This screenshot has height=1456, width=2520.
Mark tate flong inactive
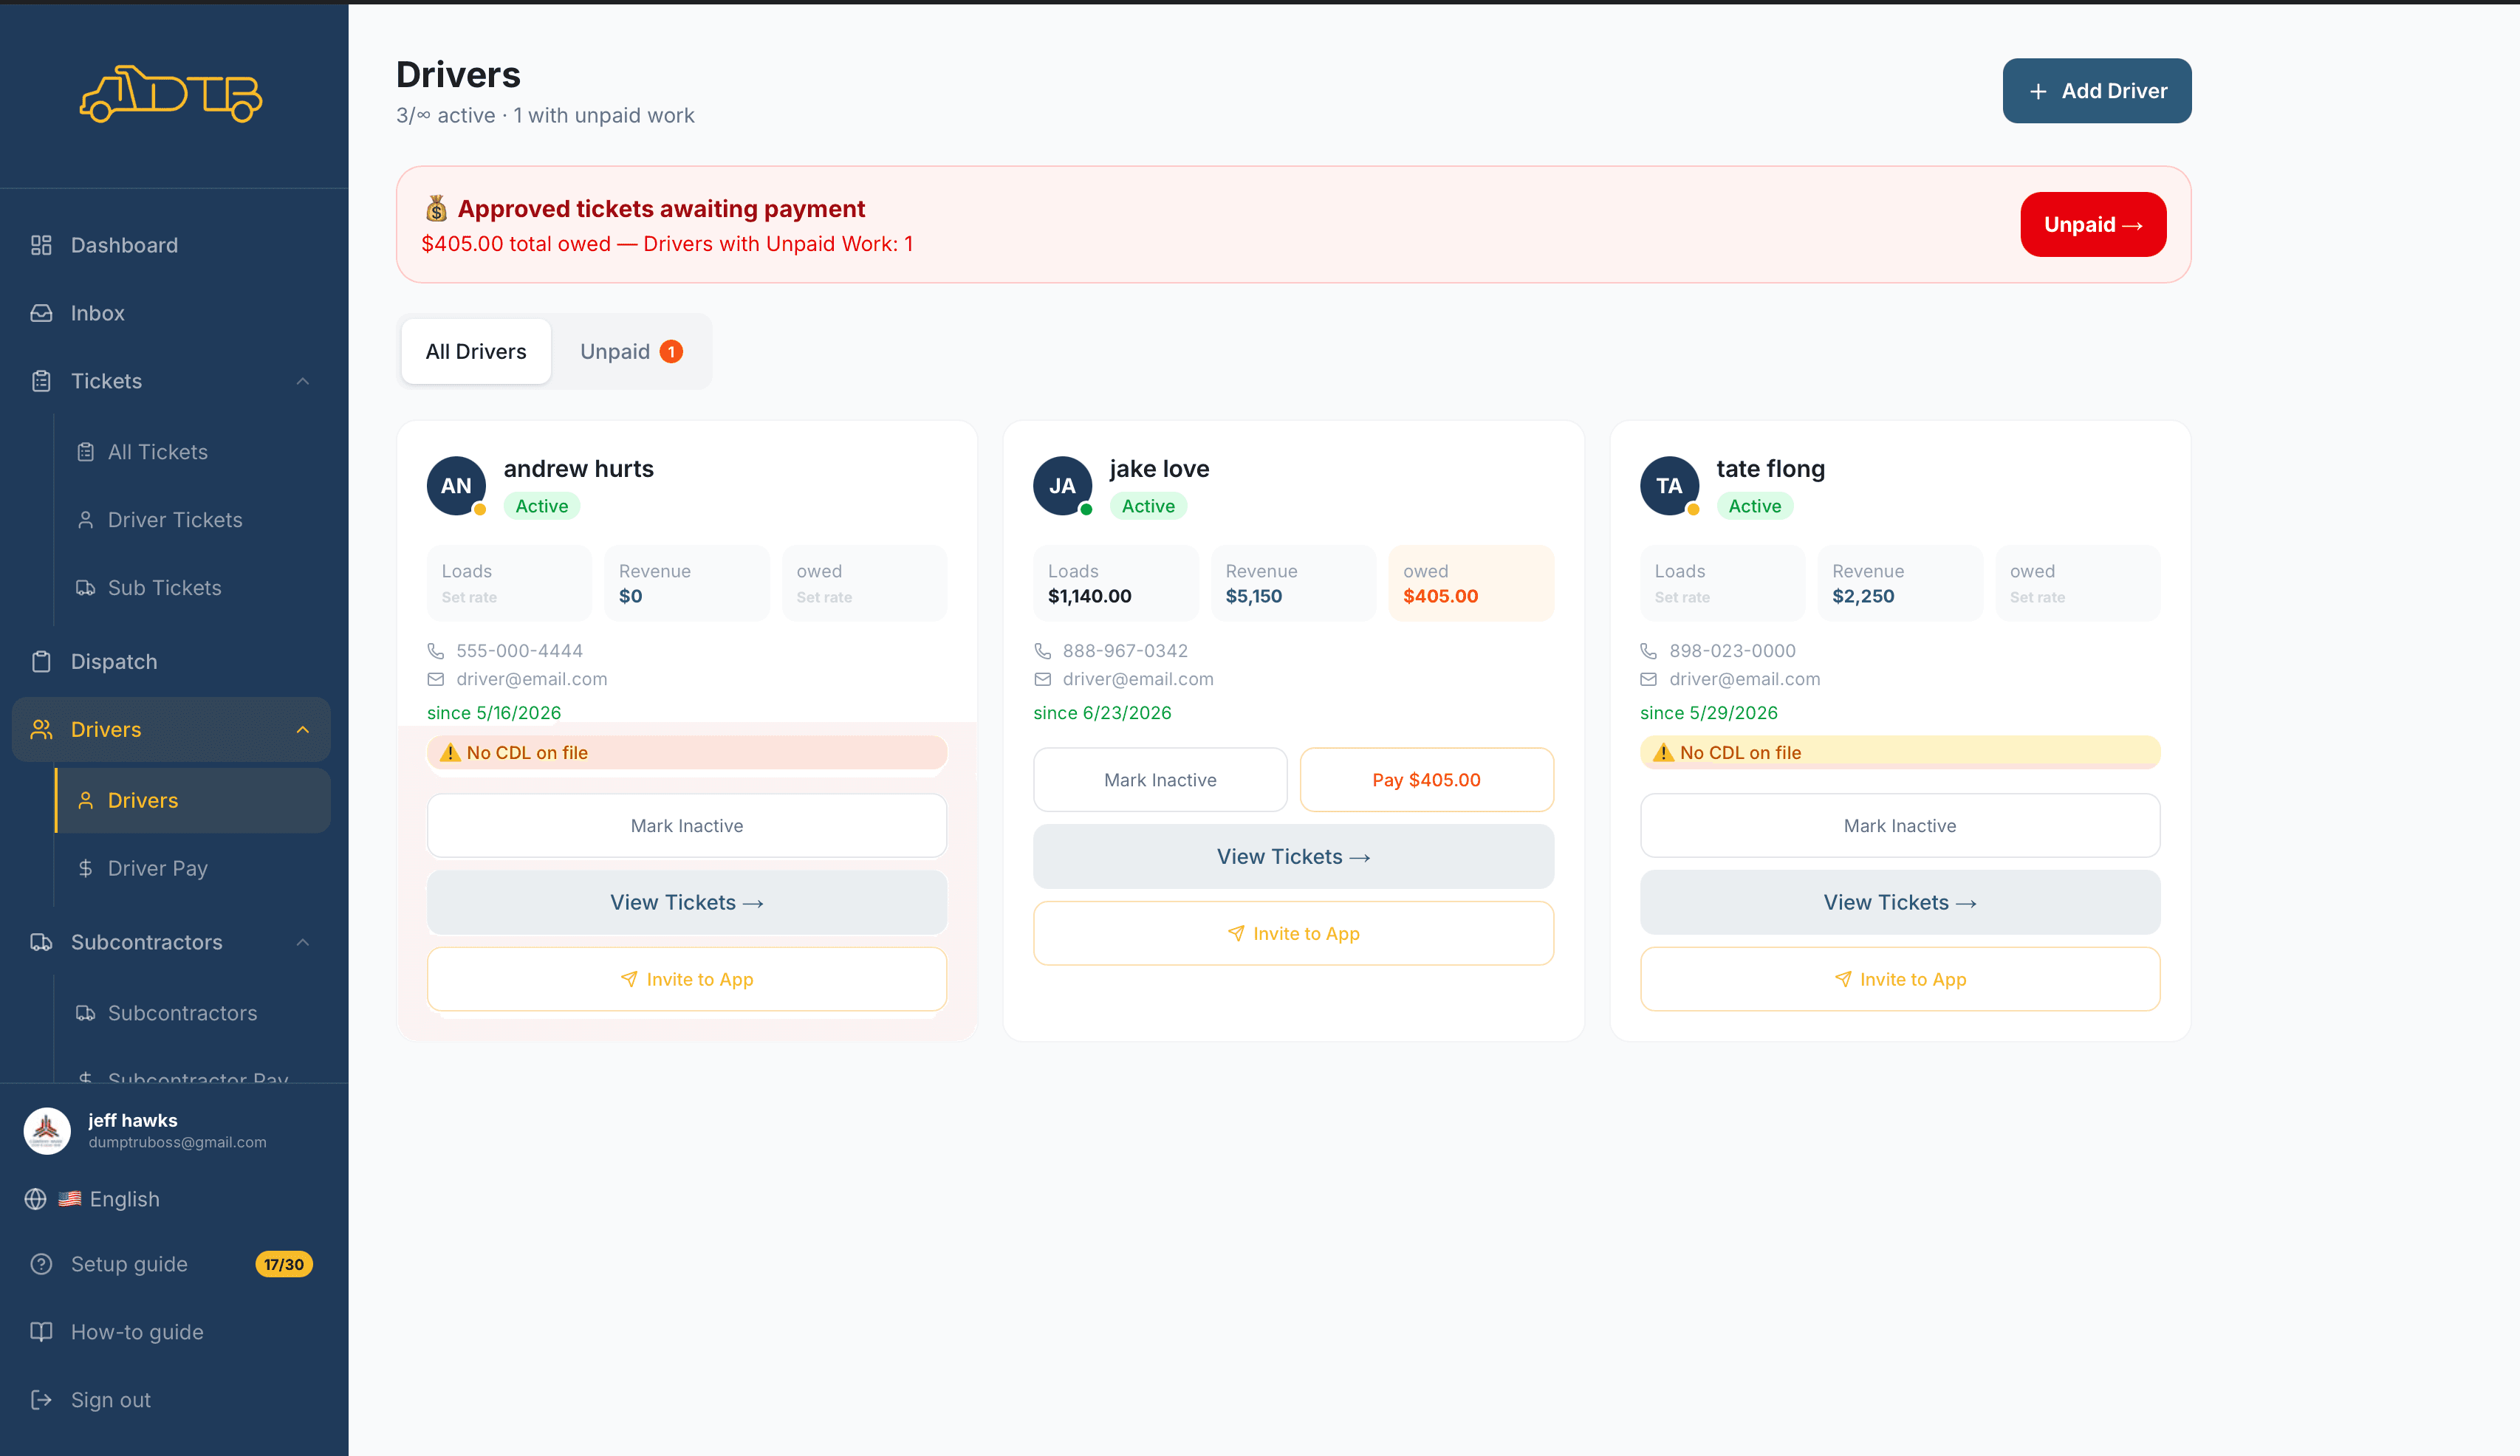tap(1900, 826)
